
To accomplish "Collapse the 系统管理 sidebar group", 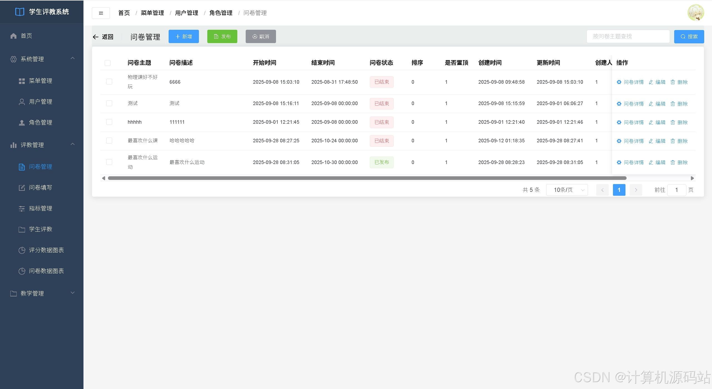I will (x=42, y=59).
